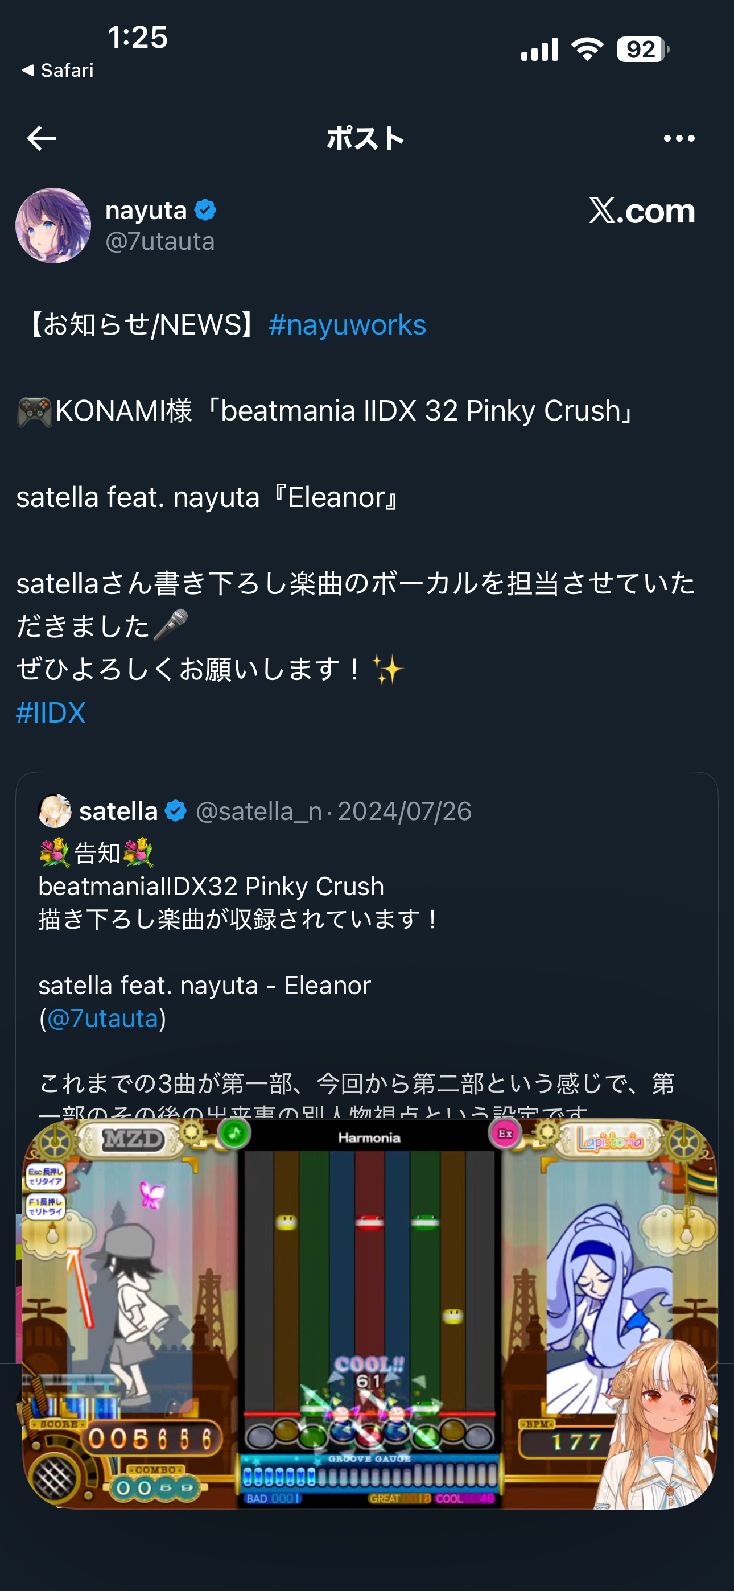Tap the back arrow in the header

coord(42,138)
